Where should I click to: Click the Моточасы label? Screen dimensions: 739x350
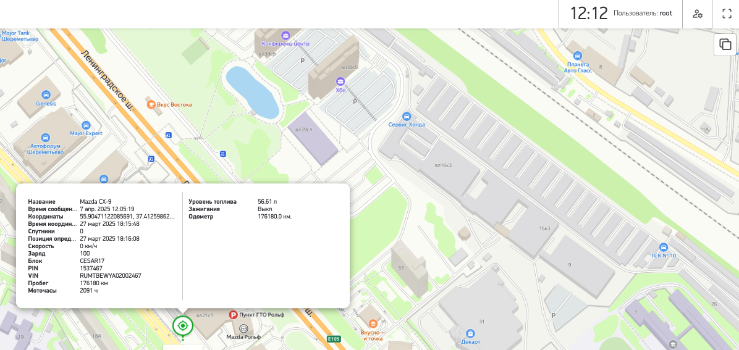coord(43,291)
